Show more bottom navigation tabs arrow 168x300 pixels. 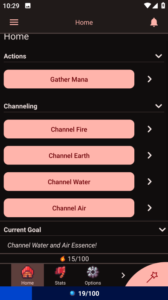tap(123, 275)
